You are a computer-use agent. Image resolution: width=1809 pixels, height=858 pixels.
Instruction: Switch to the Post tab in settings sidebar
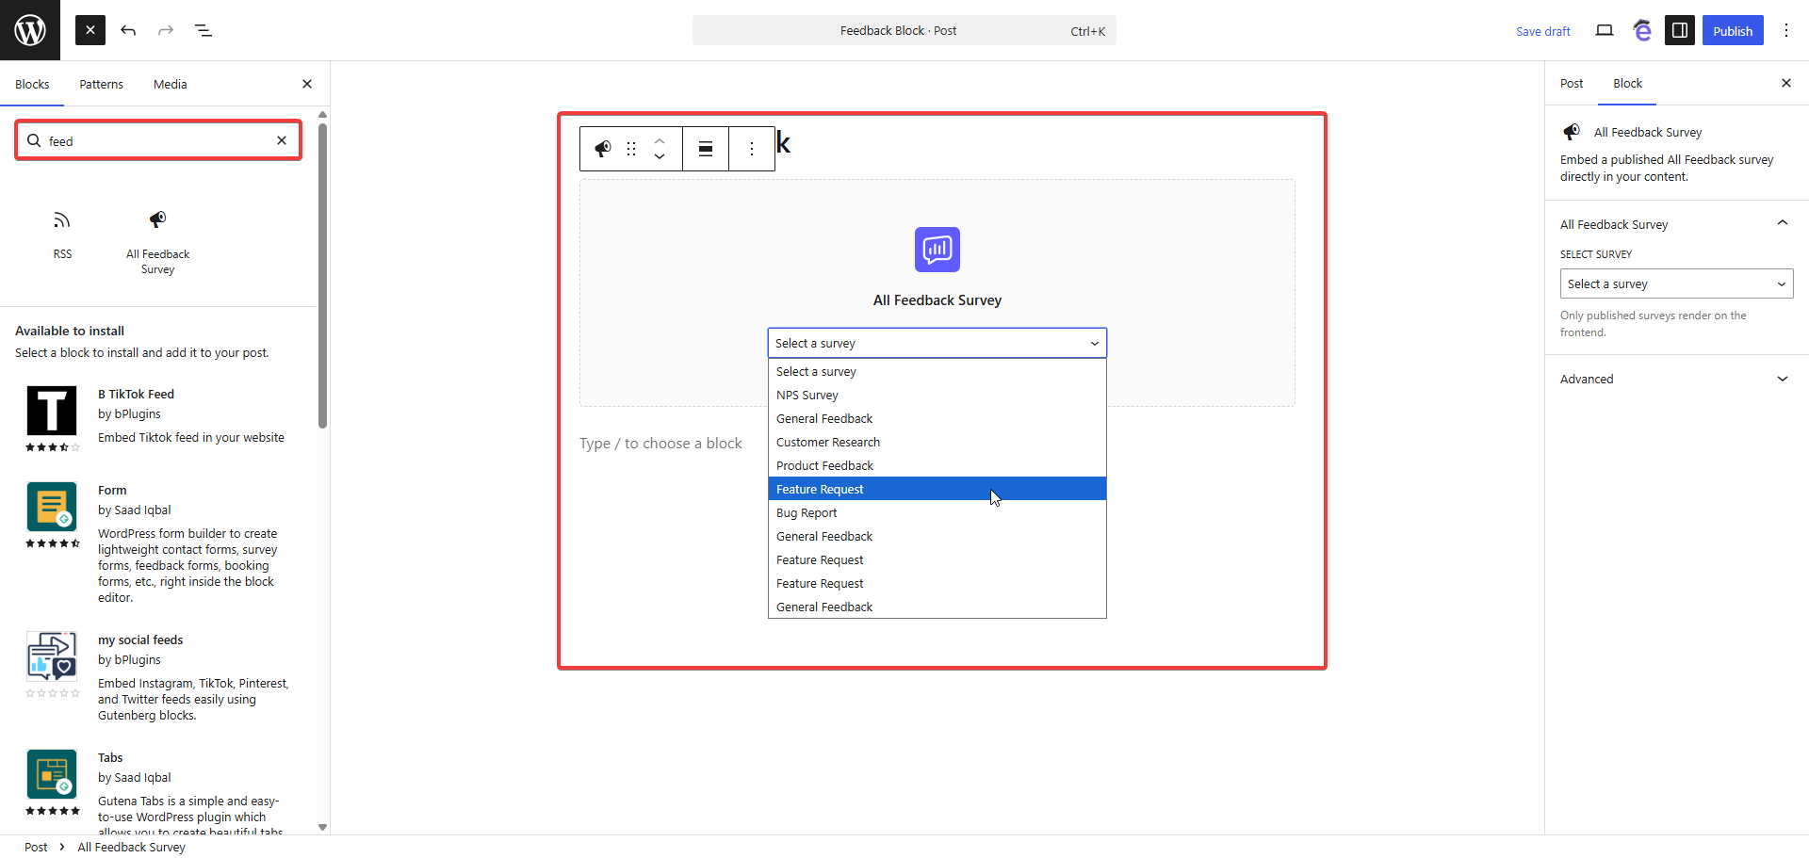(1572, 83)
